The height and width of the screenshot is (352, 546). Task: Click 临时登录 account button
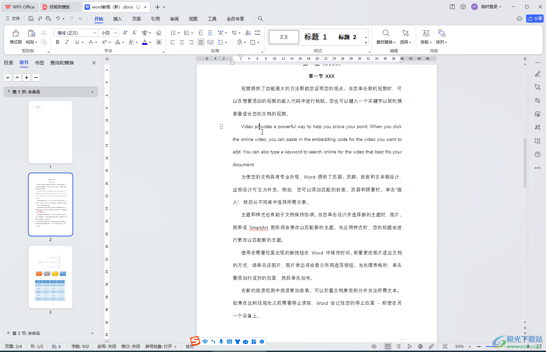pos(486,7)
